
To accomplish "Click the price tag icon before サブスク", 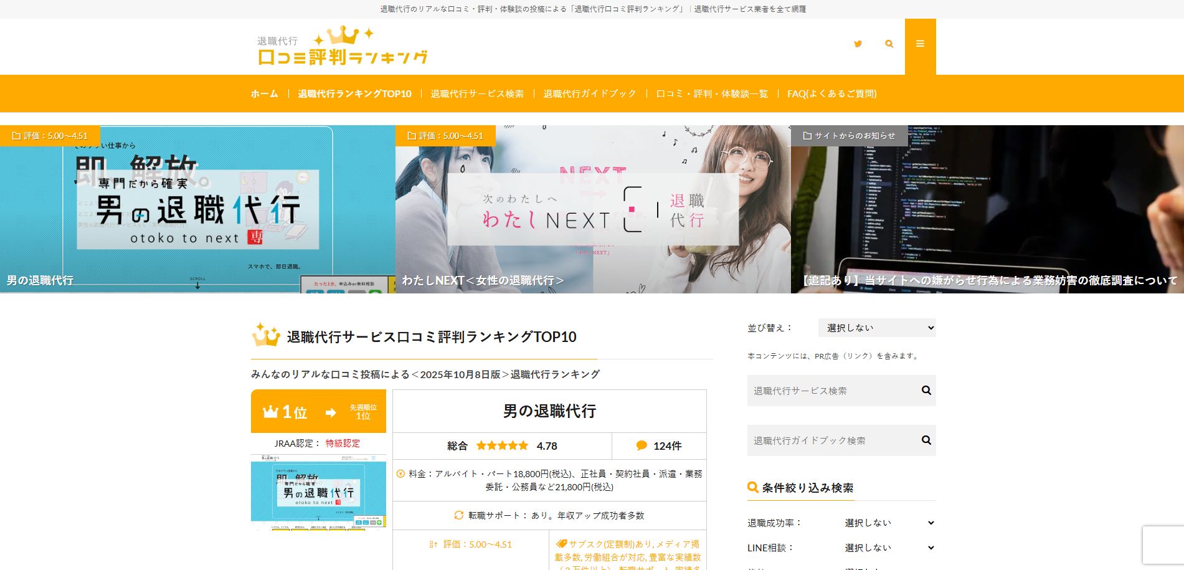I will pyautogui.click(x=561, y=544).
